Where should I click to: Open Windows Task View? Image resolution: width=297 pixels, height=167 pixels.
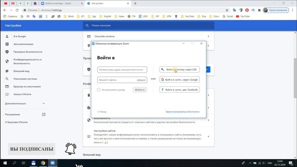tap(24, 163)
